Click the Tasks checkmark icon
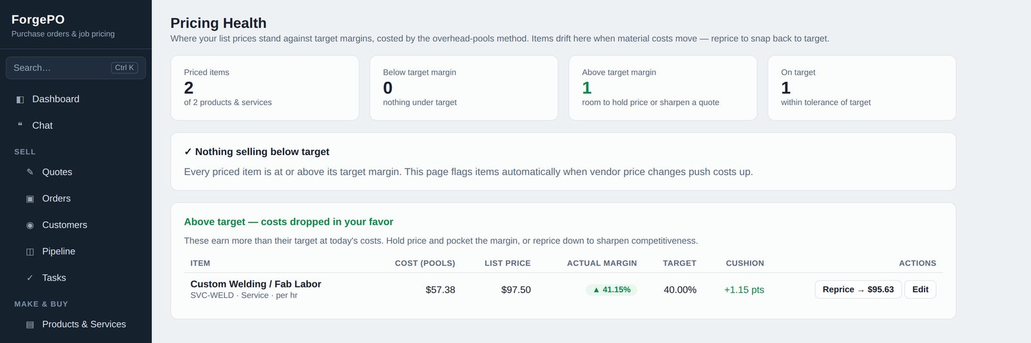 (x=30, y=277)
